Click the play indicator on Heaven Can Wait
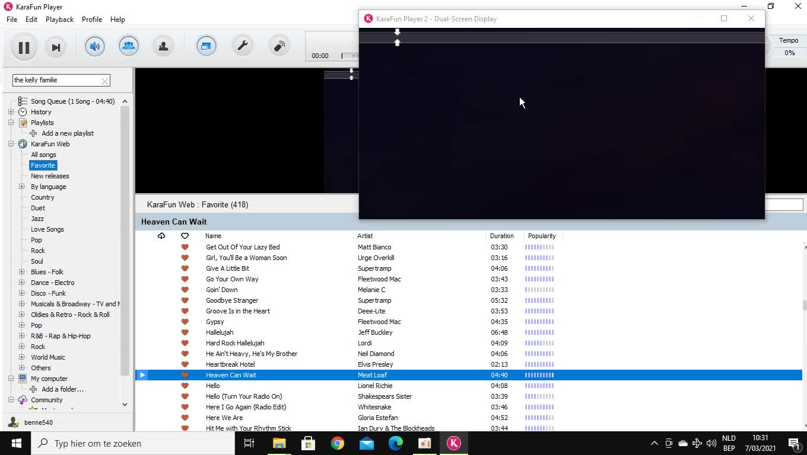807x455 pixels. (142, 375)
